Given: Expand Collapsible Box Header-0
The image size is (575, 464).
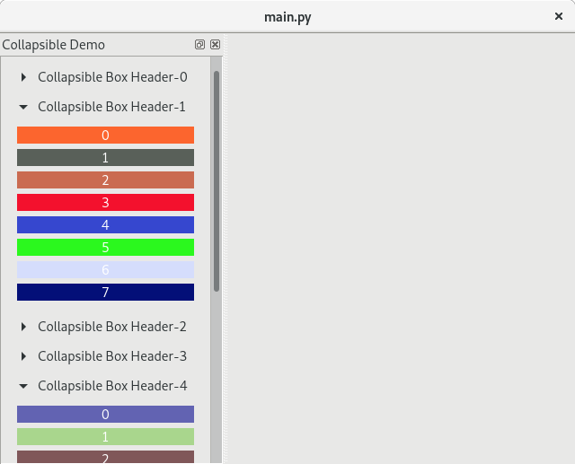Looking at the screenshot, I should (x=24, y=78).
